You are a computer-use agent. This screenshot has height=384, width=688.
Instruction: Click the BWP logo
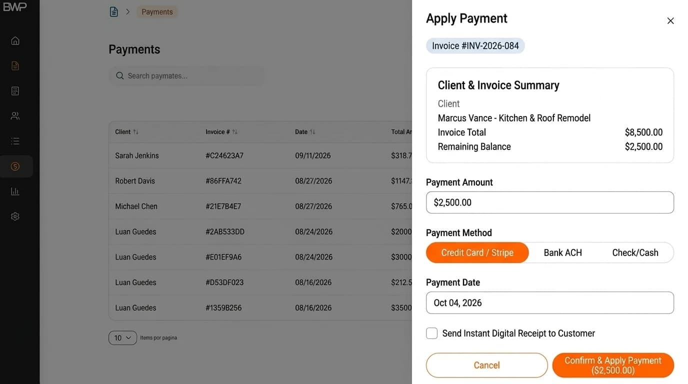pyautogui.click(x=14, y=6)
